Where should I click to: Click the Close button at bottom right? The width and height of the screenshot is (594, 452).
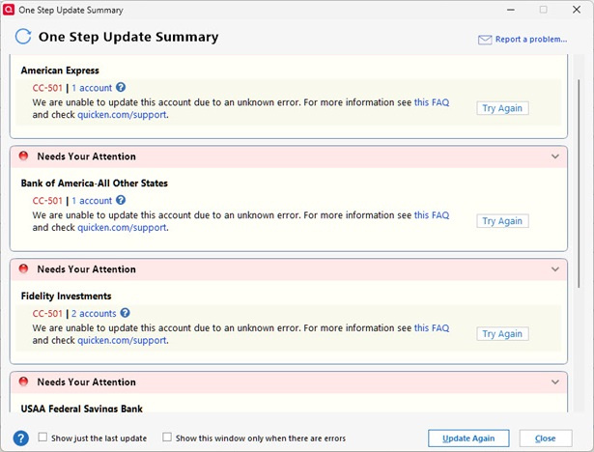pyautogui.click(x=545, y=438)
